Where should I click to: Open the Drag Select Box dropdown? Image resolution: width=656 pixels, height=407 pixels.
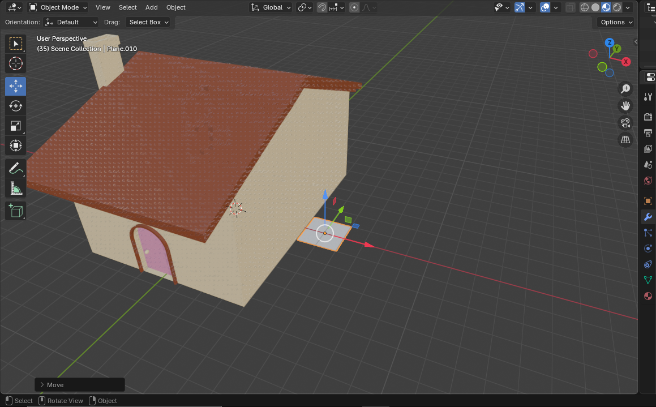(x=148, y=22)
